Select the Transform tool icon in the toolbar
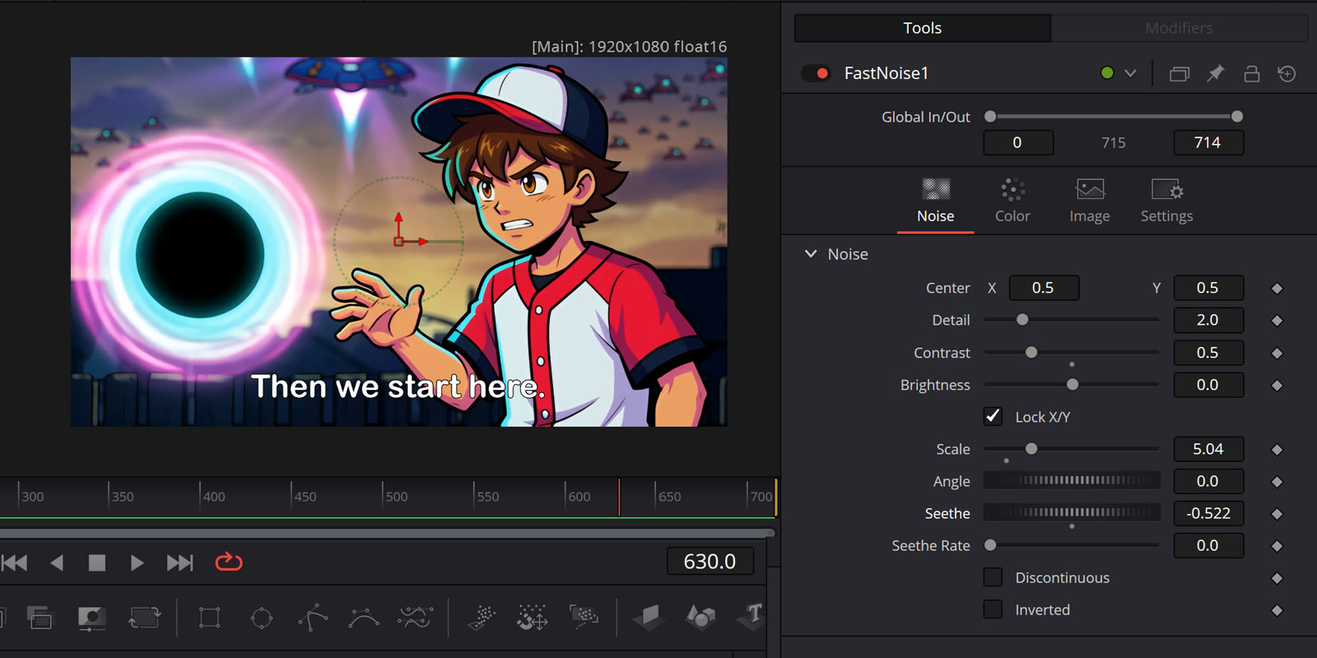This screenshot has height=658, width=1317. click(x=144, y=617)
